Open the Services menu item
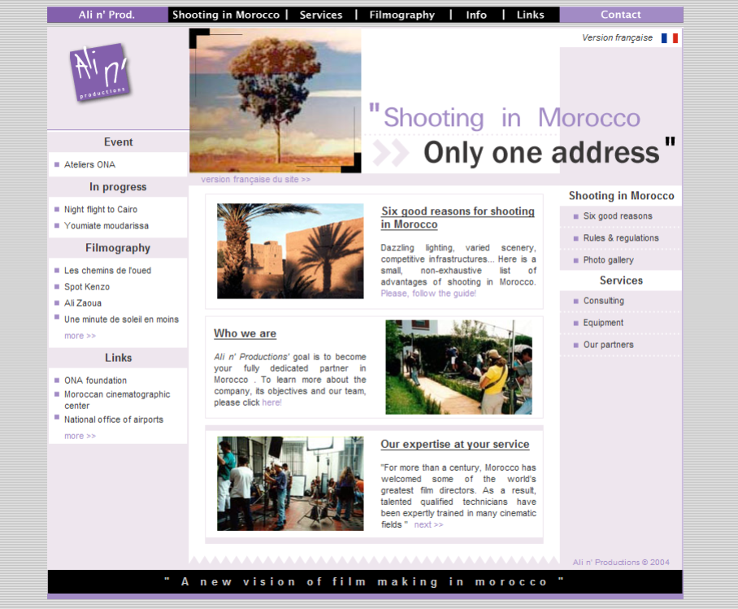Image resolution: width=738 pixels, height=609 pixels. [x=320, y=15]
